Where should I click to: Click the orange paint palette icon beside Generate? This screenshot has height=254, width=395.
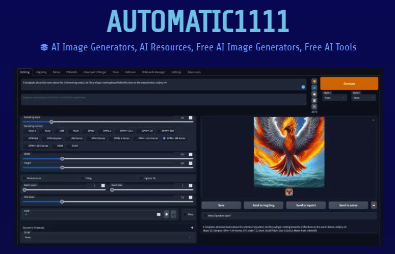tap(314, 81)
